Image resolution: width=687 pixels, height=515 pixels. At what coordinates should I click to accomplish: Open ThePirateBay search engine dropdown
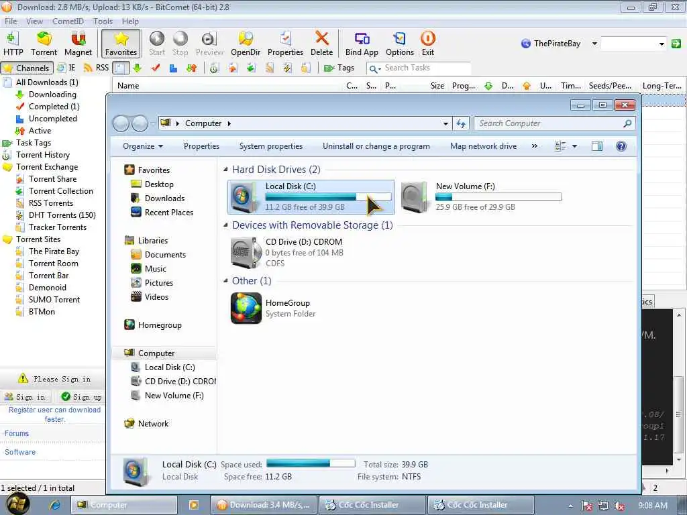[594, 44]
